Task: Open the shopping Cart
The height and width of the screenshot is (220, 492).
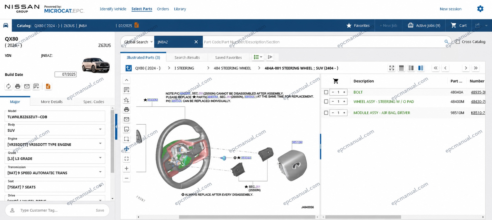Action: point(459,25)
